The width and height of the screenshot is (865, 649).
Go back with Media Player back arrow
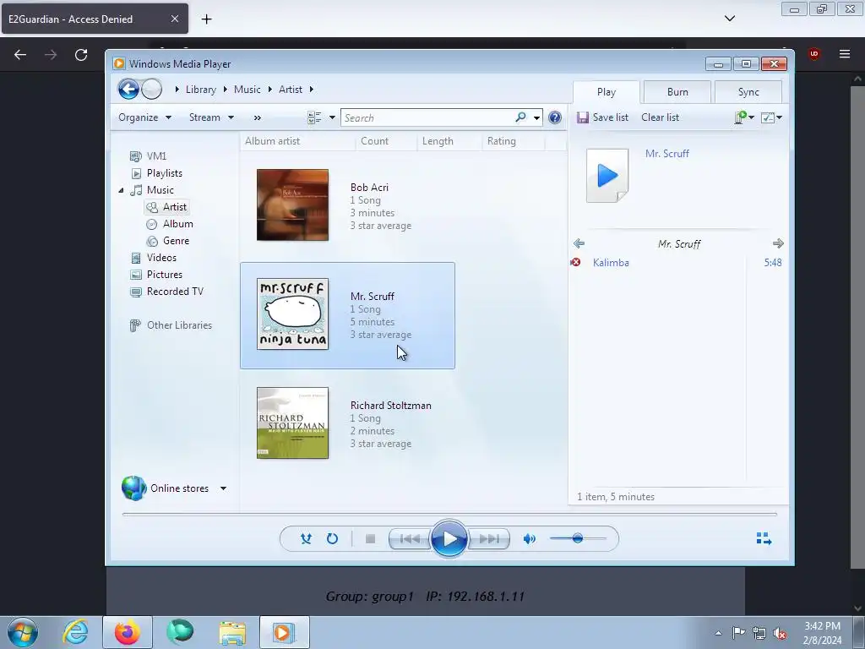point(128,89)
